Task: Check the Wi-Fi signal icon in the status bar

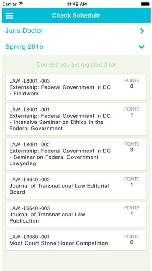Action: click(21, 4)
